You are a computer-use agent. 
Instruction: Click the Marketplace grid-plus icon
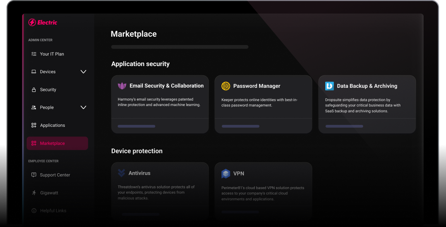point(34,143)
